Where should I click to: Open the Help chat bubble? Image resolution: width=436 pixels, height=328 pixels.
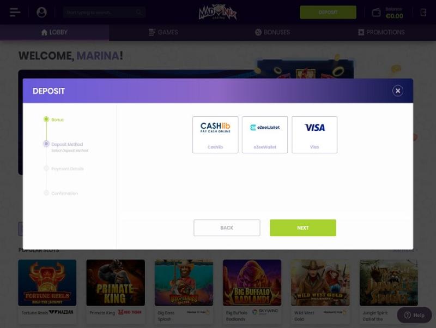pos(414,315)
